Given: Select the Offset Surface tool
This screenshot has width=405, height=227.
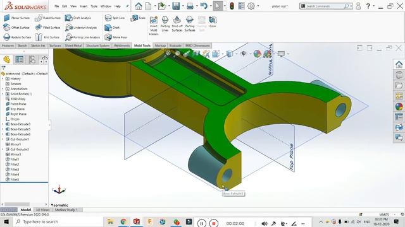Looking at the screenshot, I should click(16, 27).
